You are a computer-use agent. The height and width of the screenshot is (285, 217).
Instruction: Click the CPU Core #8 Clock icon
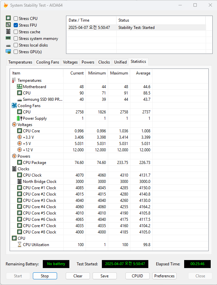pos(20,232)
